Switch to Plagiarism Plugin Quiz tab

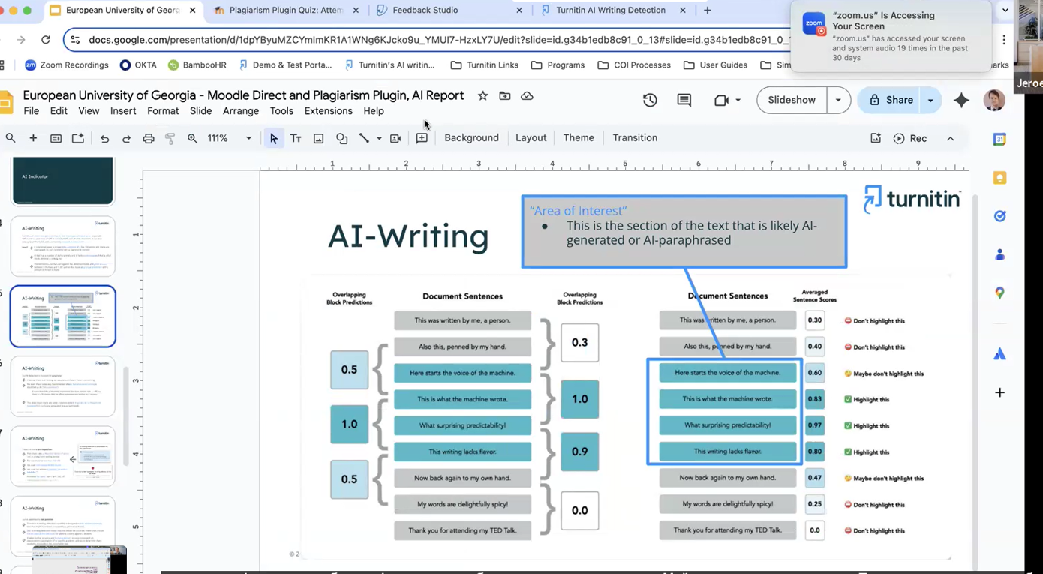(x=285, y=11)
